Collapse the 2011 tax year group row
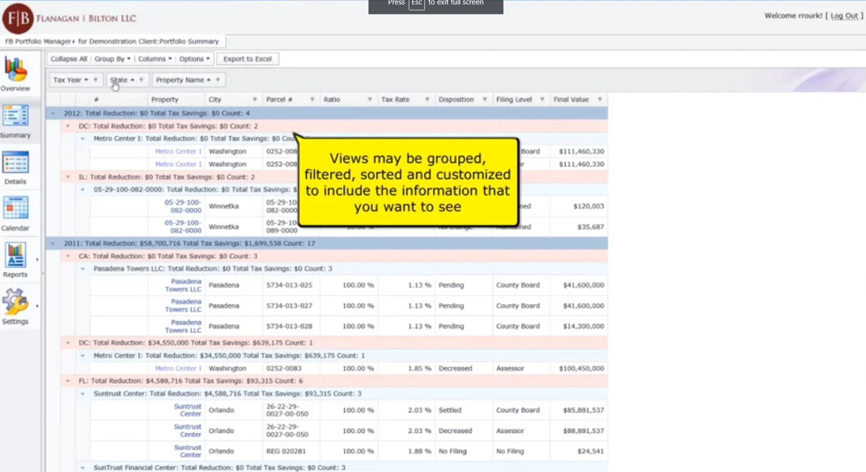Screen dimensions: 866x472 pos(53,243)
